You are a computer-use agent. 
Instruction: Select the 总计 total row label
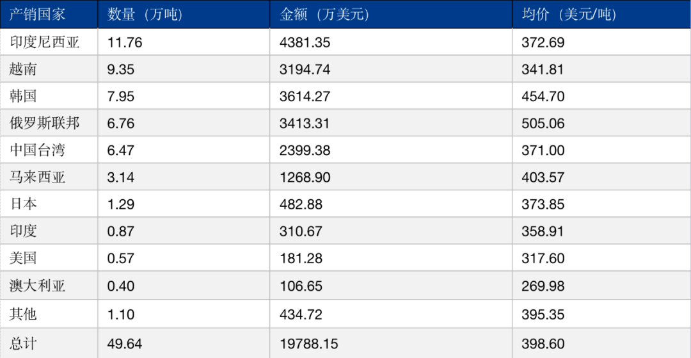(x=24, y=343)
